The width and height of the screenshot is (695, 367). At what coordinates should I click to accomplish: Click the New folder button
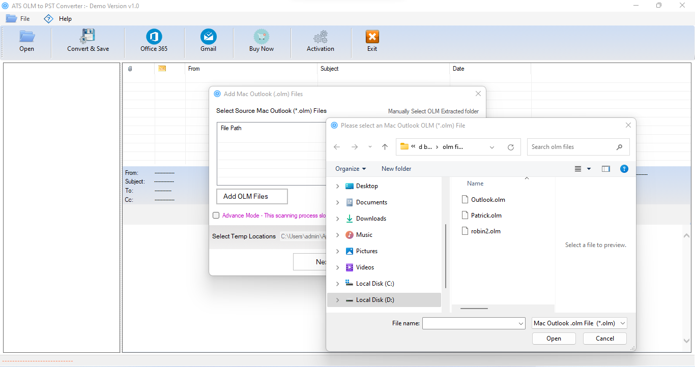[x=396, y=169]
